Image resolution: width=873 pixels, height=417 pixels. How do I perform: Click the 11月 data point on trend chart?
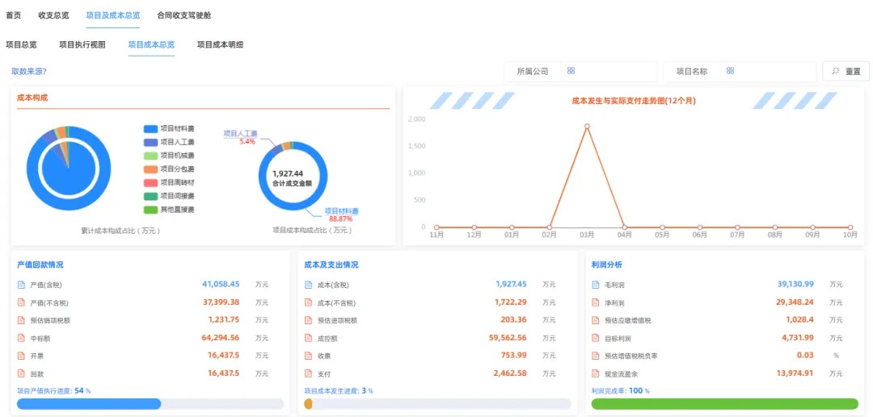[x=436, y=227]
